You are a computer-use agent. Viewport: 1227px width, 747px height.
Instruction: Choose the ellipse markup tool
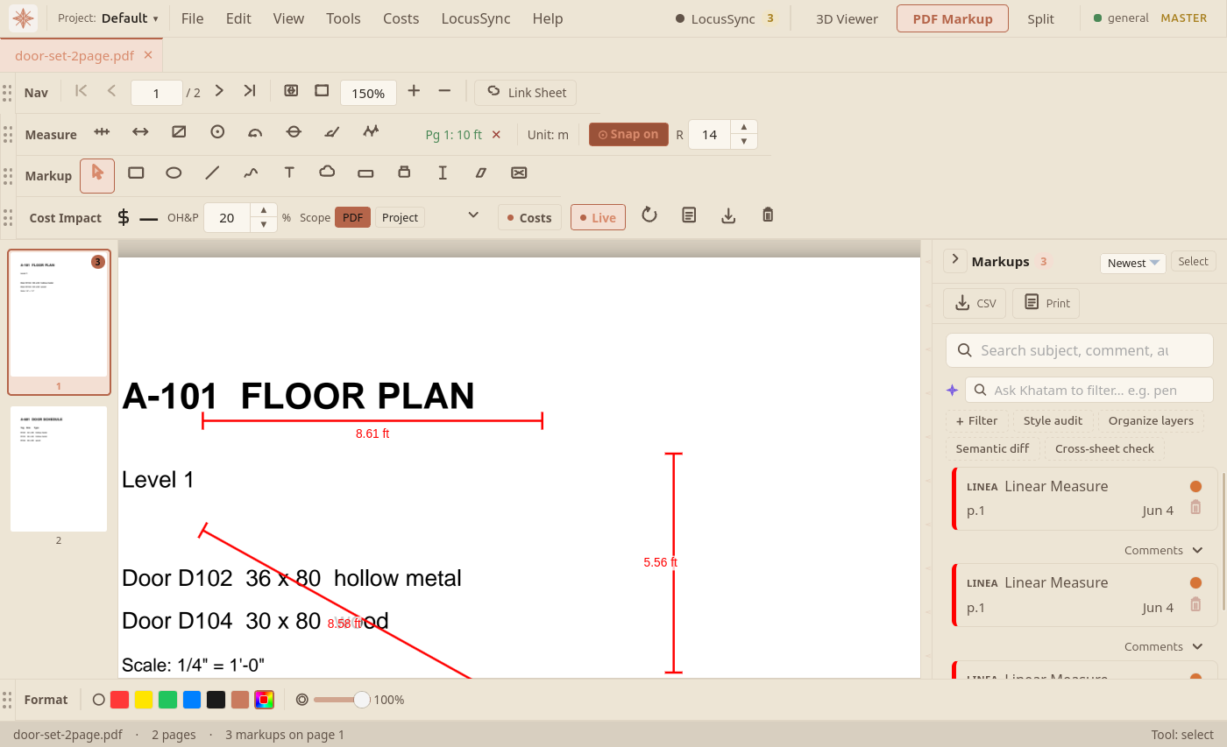coord(174,173)
